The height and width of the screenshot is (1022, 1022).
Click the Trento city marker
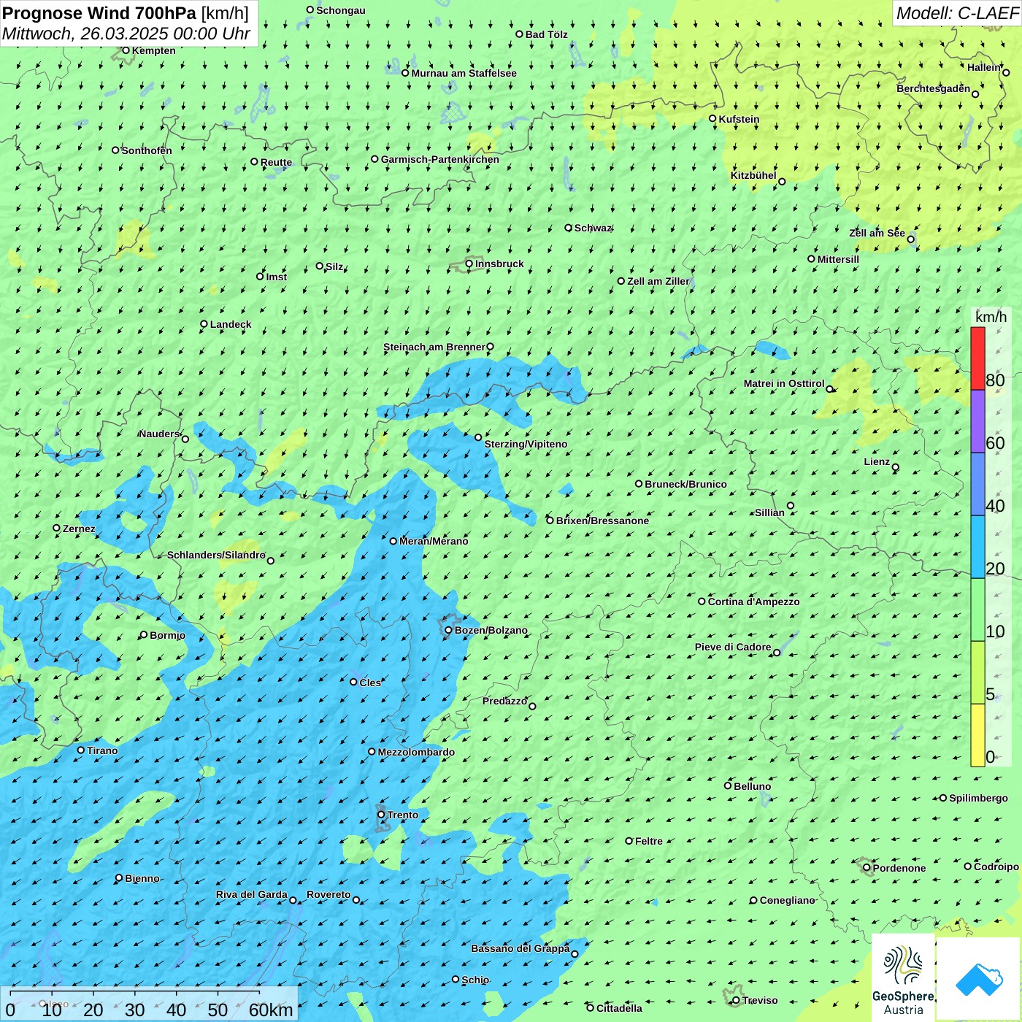381,815
